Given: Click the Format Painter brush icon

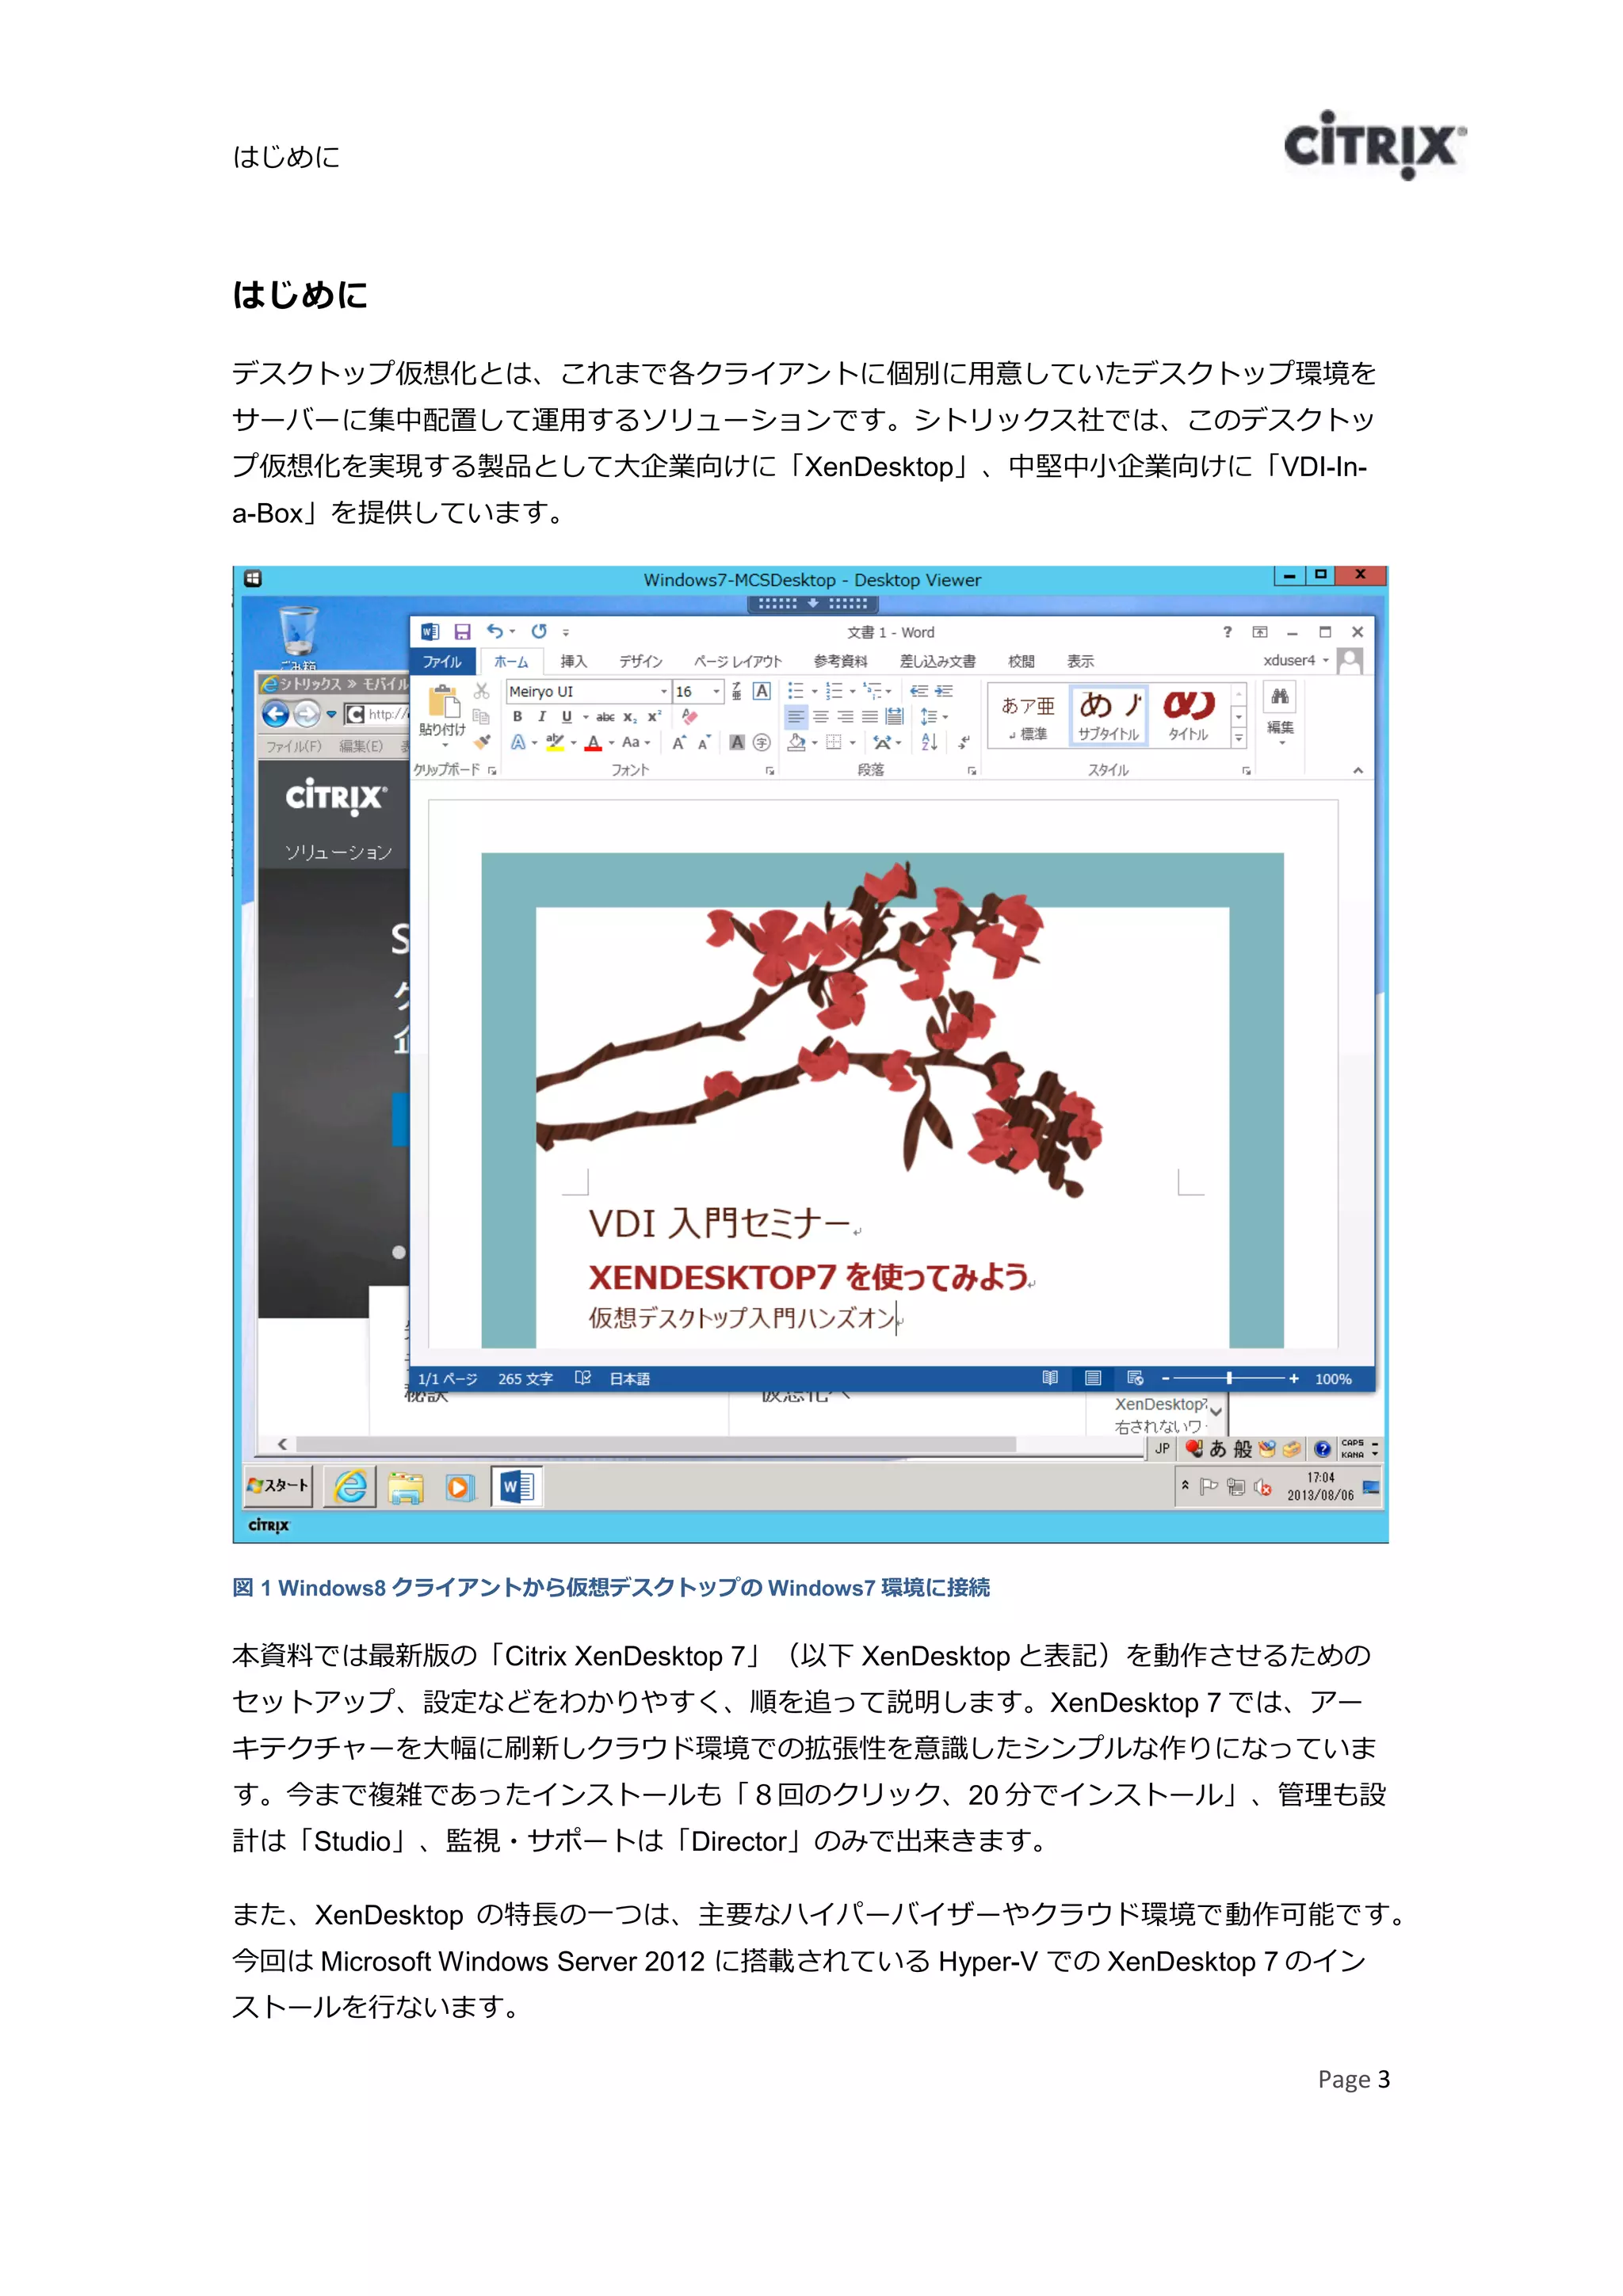Looking at the screenshot, I should (x=482, y=742).
